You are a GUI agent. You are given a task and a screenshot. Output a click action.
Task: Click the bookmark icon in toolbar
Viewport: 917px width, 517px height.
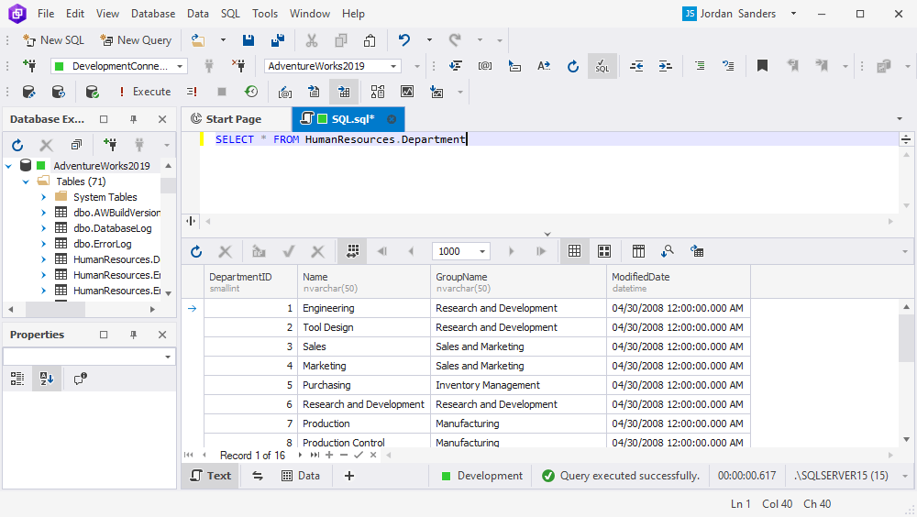point(762,66)
